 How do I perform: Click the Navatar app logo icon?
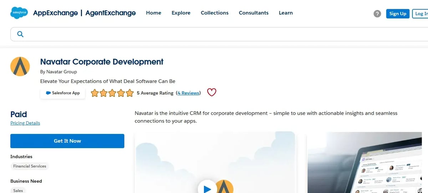tap(20, 66)
